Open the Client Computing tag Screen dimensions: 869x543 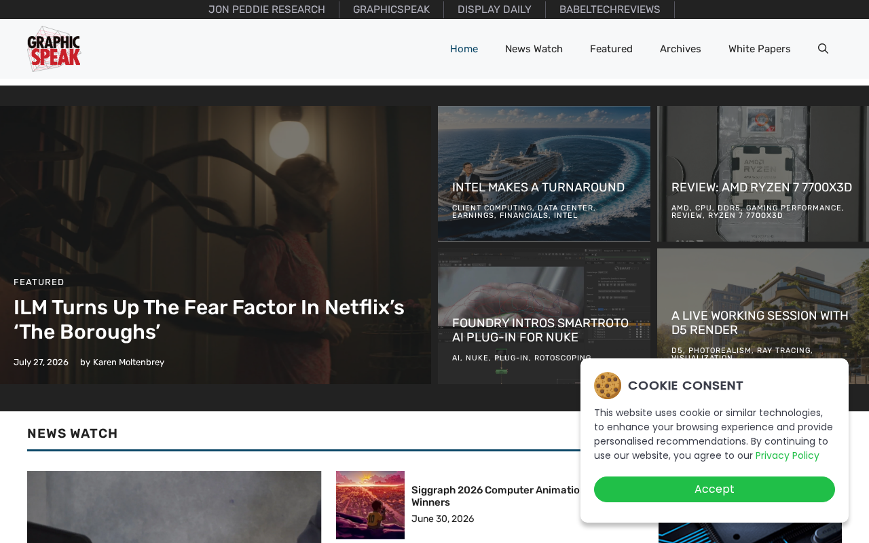492,208
